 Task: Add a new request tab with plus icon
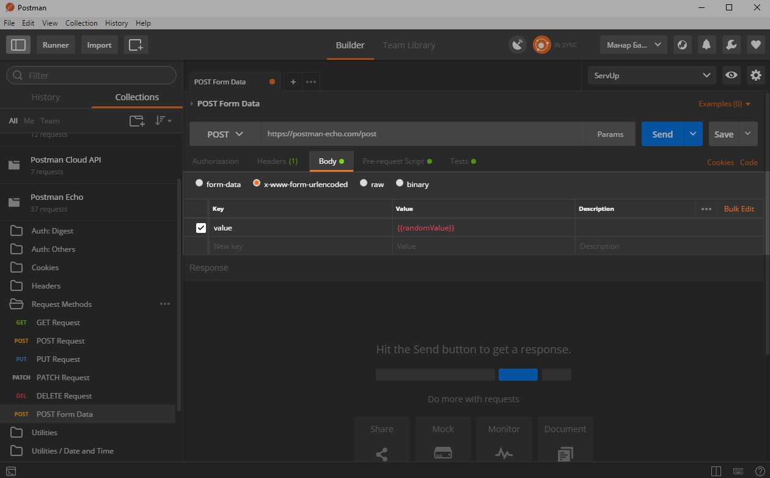pyautogui.click(x=293, y=82)
